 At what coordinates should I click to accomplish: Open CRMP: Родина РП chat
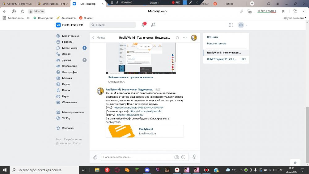(226, 59)
